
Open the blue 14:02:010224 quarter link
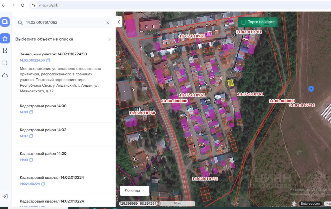click(30, 184)
